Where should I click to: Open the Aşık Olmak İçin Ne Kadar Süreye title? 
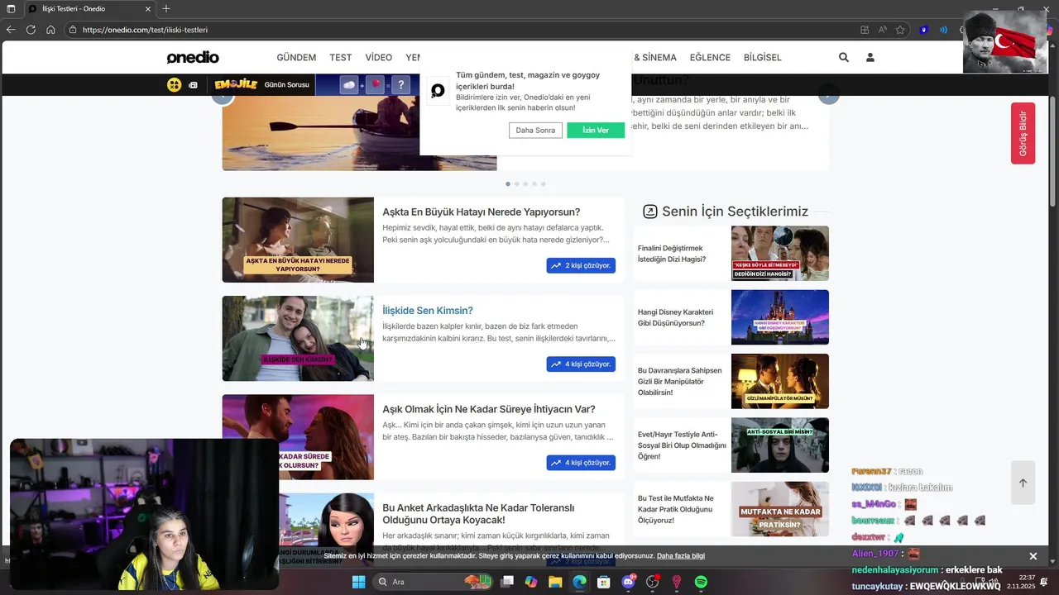coord(489,409)
